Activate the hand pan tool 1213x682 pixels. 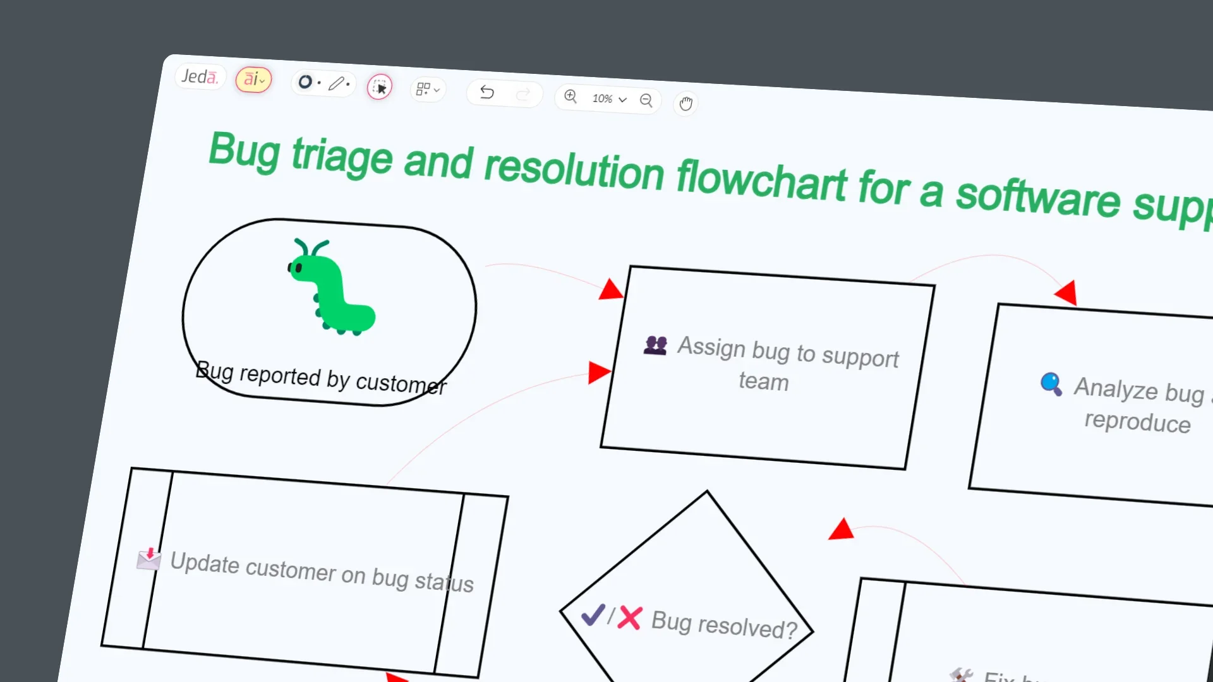[686, 103]
